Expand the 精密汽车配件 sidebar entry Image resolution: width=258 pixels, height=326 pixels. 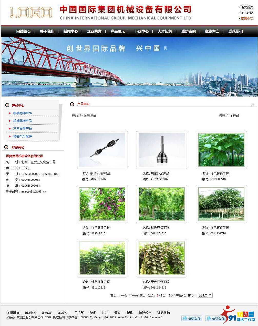[22, 136]
